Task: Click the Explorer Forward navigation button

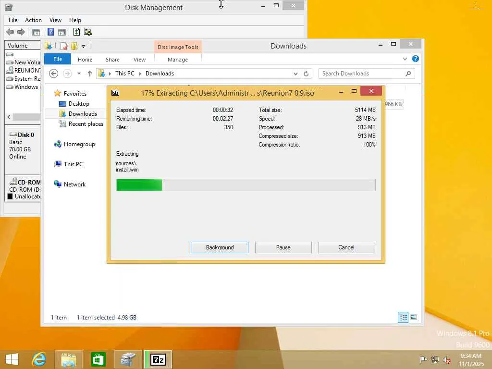Action: coord(67,74)
